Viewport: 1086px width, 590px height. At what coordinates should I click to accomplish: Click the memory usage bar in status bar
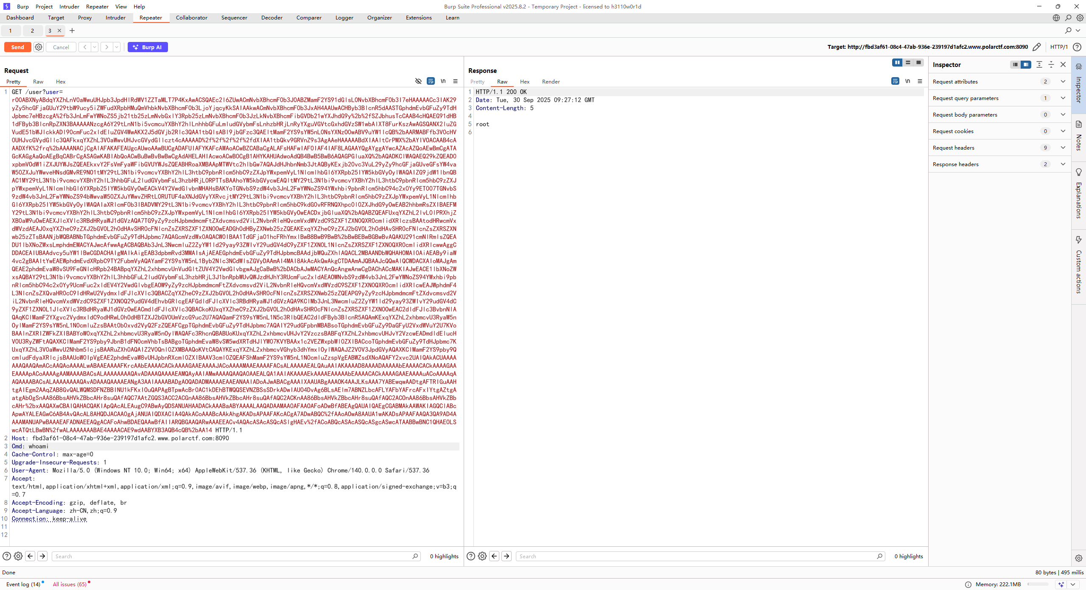point(1038,584)
